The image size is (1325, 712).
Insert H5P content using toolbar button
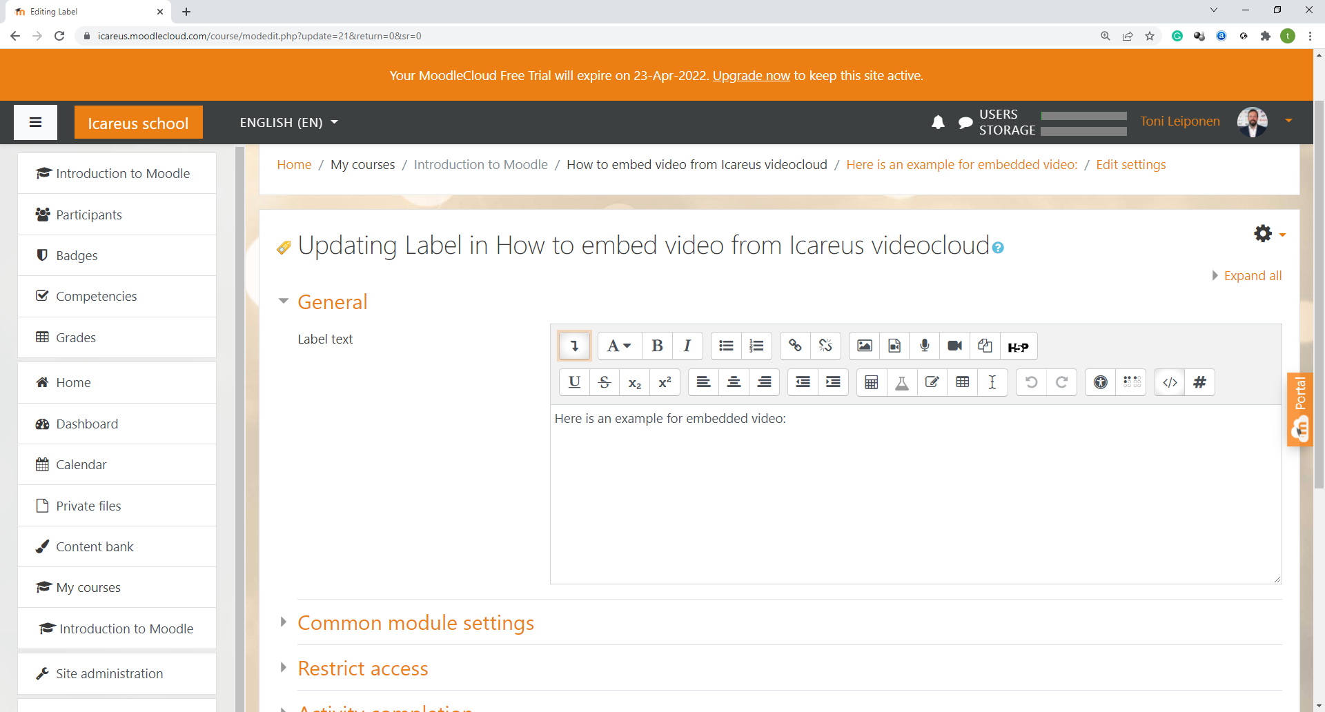click(1018, 347)
